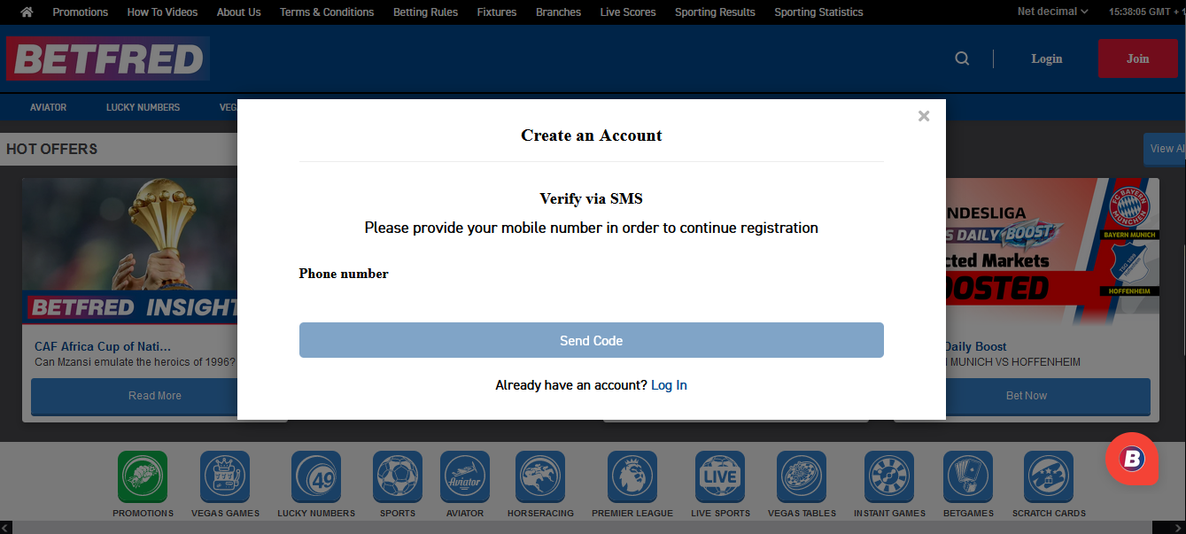The image size is (1186, 534).
Task: Open the Promotions category icon
Action: (x=143, y=476)
